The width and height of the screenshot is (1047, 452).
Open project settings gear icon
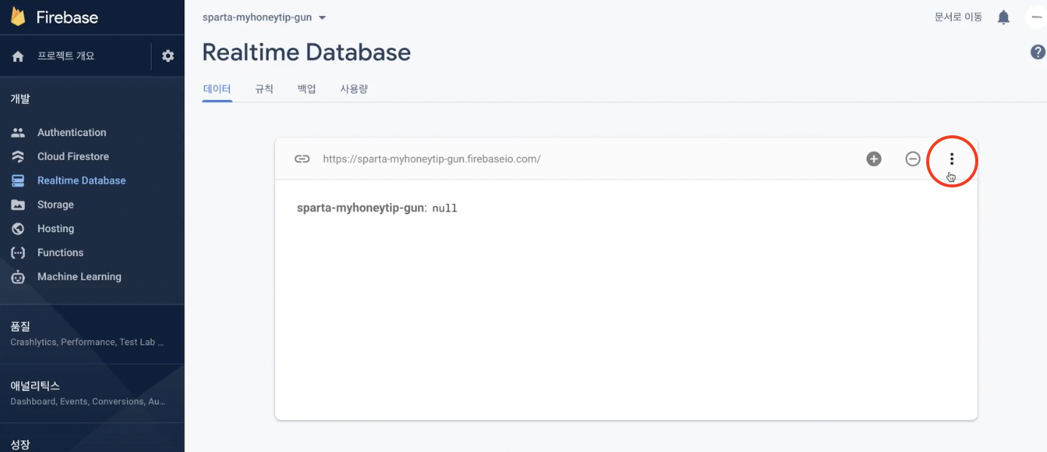168,56
